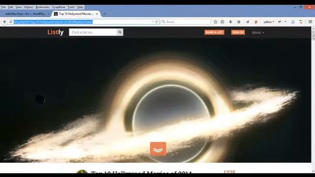Click the page scrollbar up arrow
This screenshot has height=177, width=315.
(313, 29)
